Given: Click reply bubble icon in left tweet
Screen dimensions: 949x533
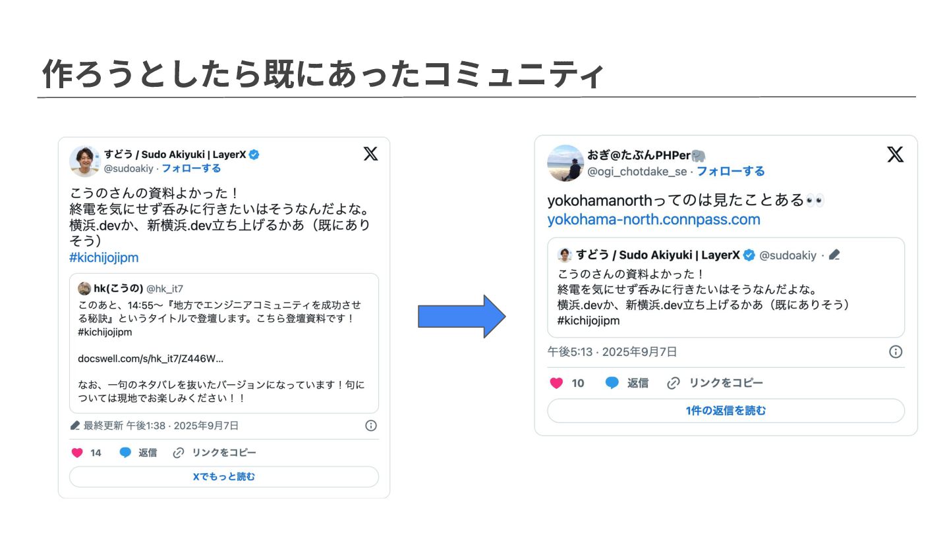Looking at the screenshot, I should (125, 453).
